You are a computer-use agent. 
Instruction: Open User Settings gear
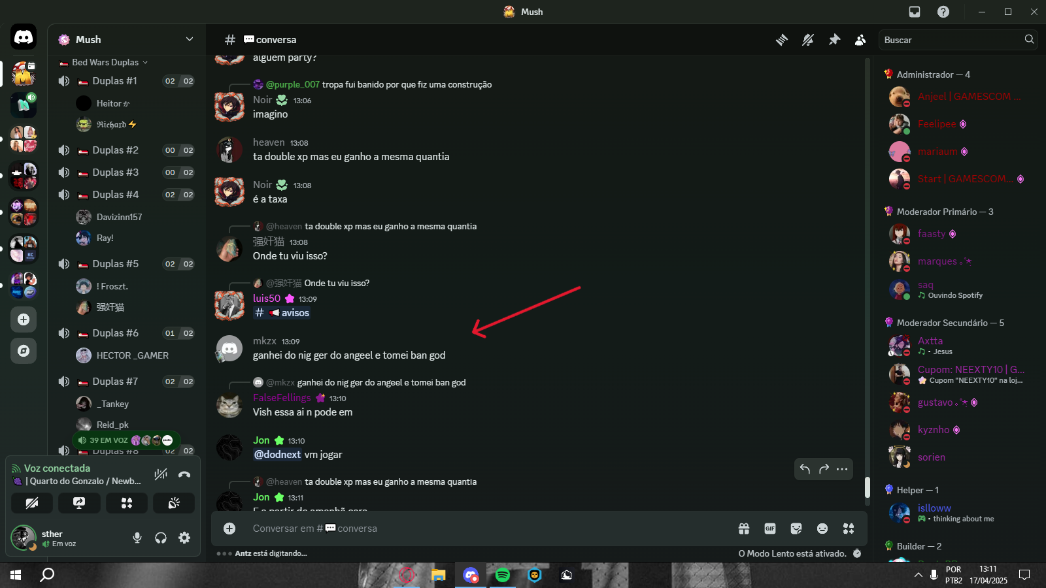[184, 538]
